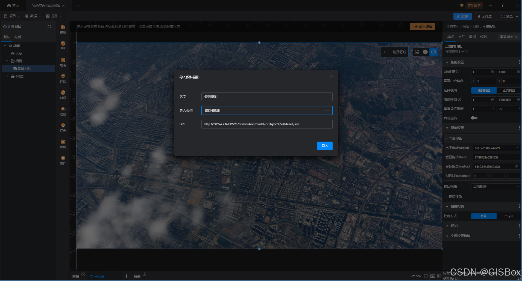Open the 套件 (kit) icon

pyautogui.click(x=63, y=160)
